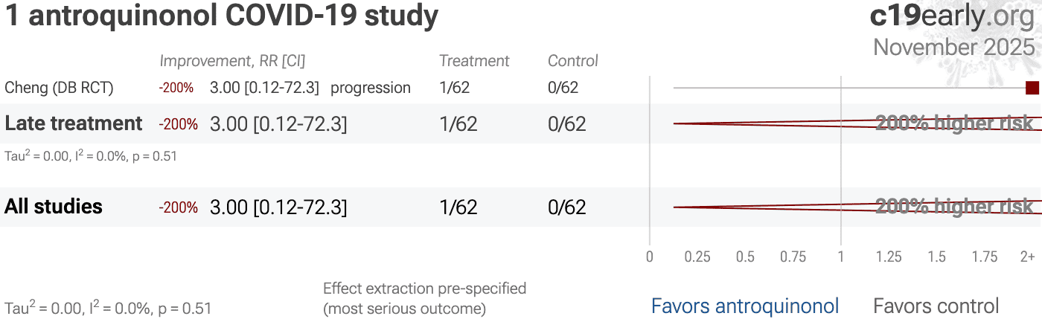Image resolution: width=1042 pixels, height=319 pixels.
Task: Click the 'Favors antroquinonol' axis label
Action: pos(745,306)
